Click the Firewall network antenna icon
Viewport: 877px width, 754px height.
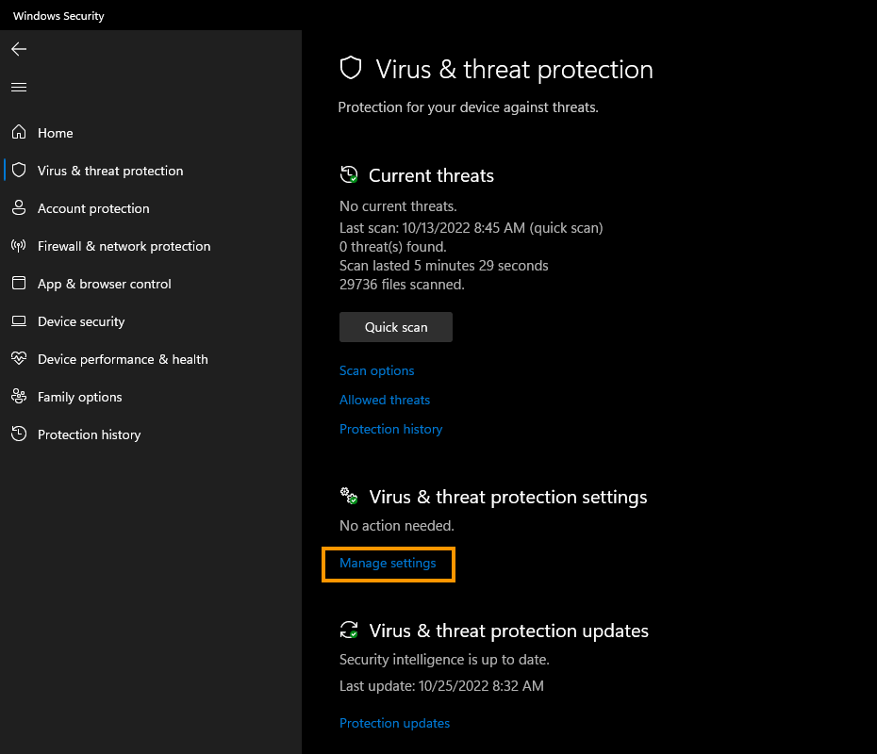tap(19, 245)
